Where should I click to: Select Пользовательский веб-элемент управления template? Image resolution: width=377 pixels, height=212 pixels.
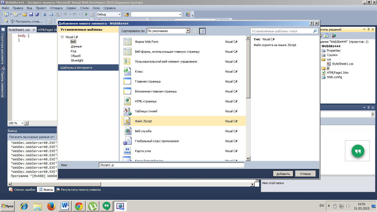[183, 62]
